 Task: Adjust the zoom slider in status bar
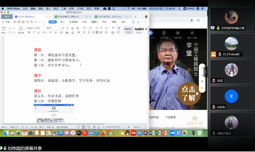coord(118,127)
